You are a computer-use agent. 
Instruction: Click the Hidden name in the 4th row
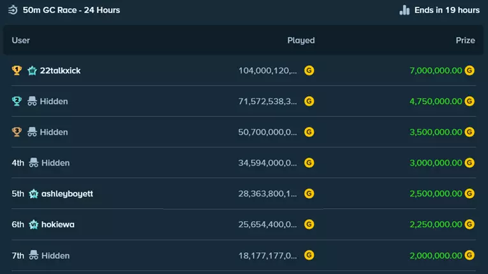pyautogui.click(x=55, y=163)
